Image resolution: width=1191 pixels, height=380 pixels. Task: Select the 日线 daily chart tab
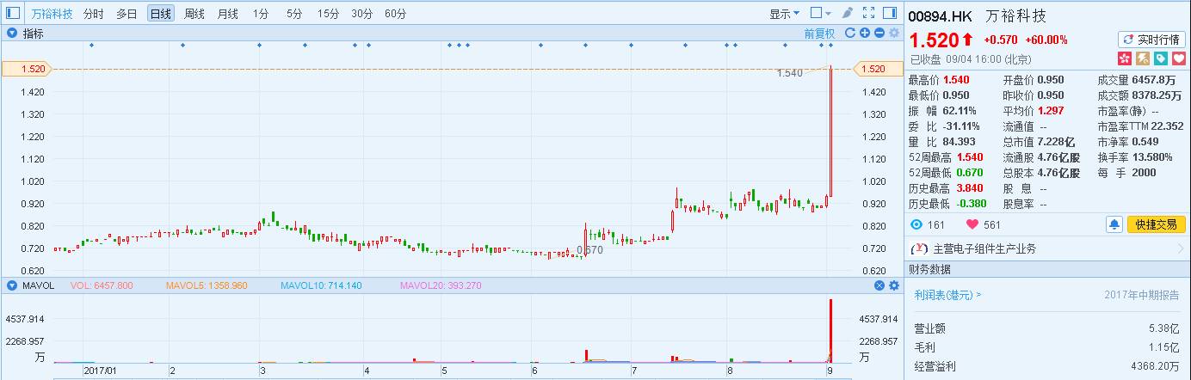point(160,14)
